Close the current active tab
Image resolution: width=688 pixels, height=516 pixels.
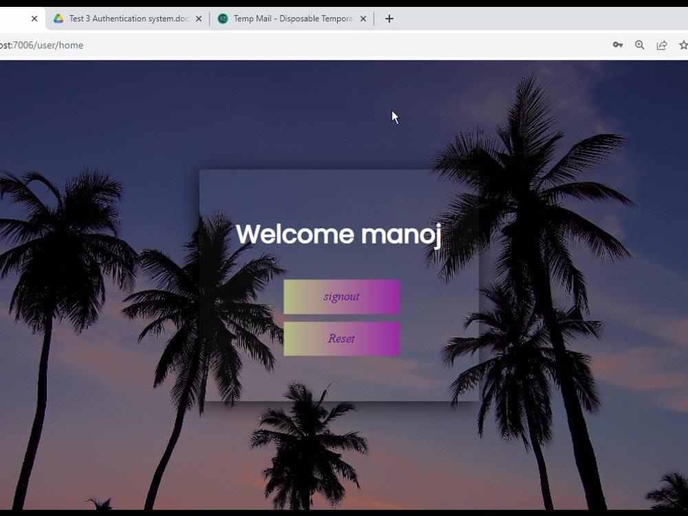click(x=34, y=19)
